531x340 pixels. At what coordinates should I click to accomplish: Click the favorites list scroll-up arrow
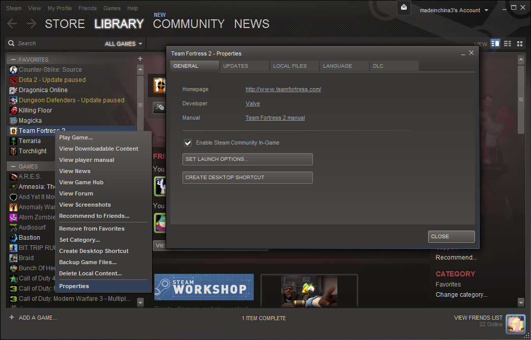point(140,70)
